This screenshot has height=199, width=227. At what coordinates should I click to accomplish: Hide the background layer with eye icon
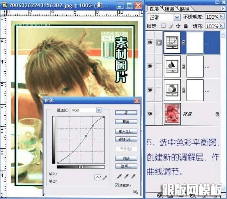pyautogui.click(x=150, y=114)
